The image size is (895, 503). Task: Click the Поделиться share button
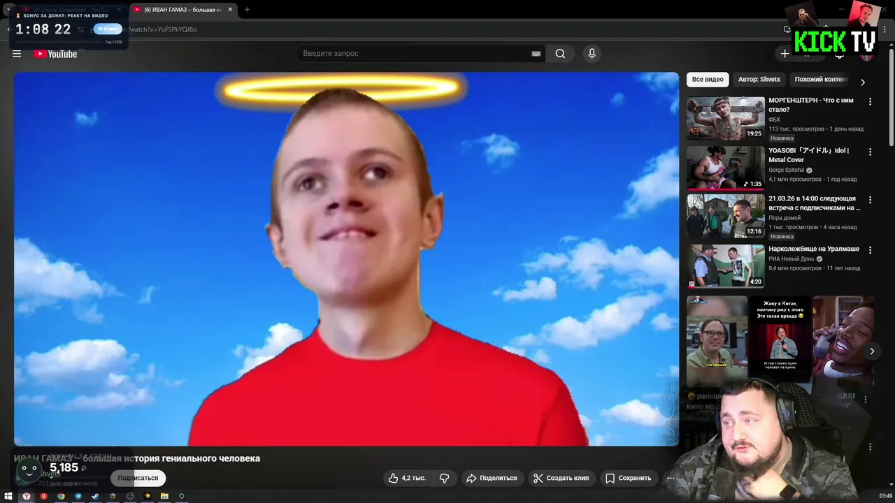[x=492, y=478]
